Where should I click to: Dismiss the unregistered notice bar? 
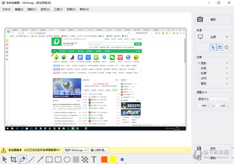click(x=188, y=150)
